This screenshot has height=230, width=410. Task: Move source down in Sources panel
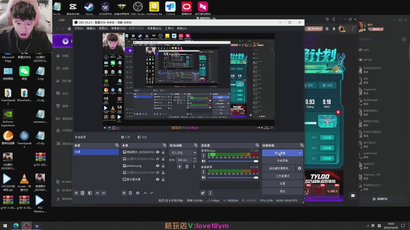click(x=151, y=193)
